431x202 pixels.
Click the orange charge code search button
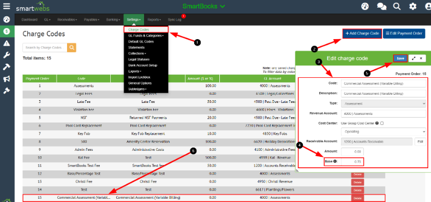click(x=71, y=47)
